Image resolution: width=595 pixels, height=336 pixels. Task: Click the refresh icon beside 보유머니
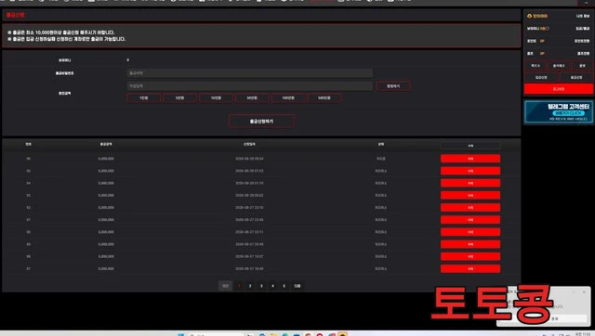click(x=548, y=29)
